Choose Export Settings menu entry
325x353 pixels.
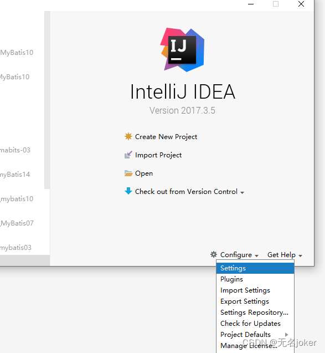255,301
